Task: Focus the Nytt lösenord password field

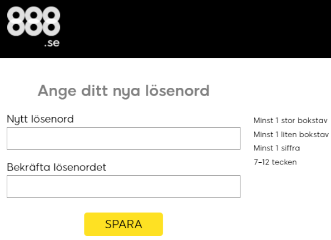Action: [124, 138]
